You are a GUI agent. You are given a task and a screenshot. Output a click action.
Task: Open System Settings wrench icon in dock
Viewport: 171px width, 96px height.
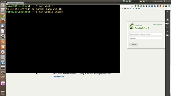click(3, 52)
